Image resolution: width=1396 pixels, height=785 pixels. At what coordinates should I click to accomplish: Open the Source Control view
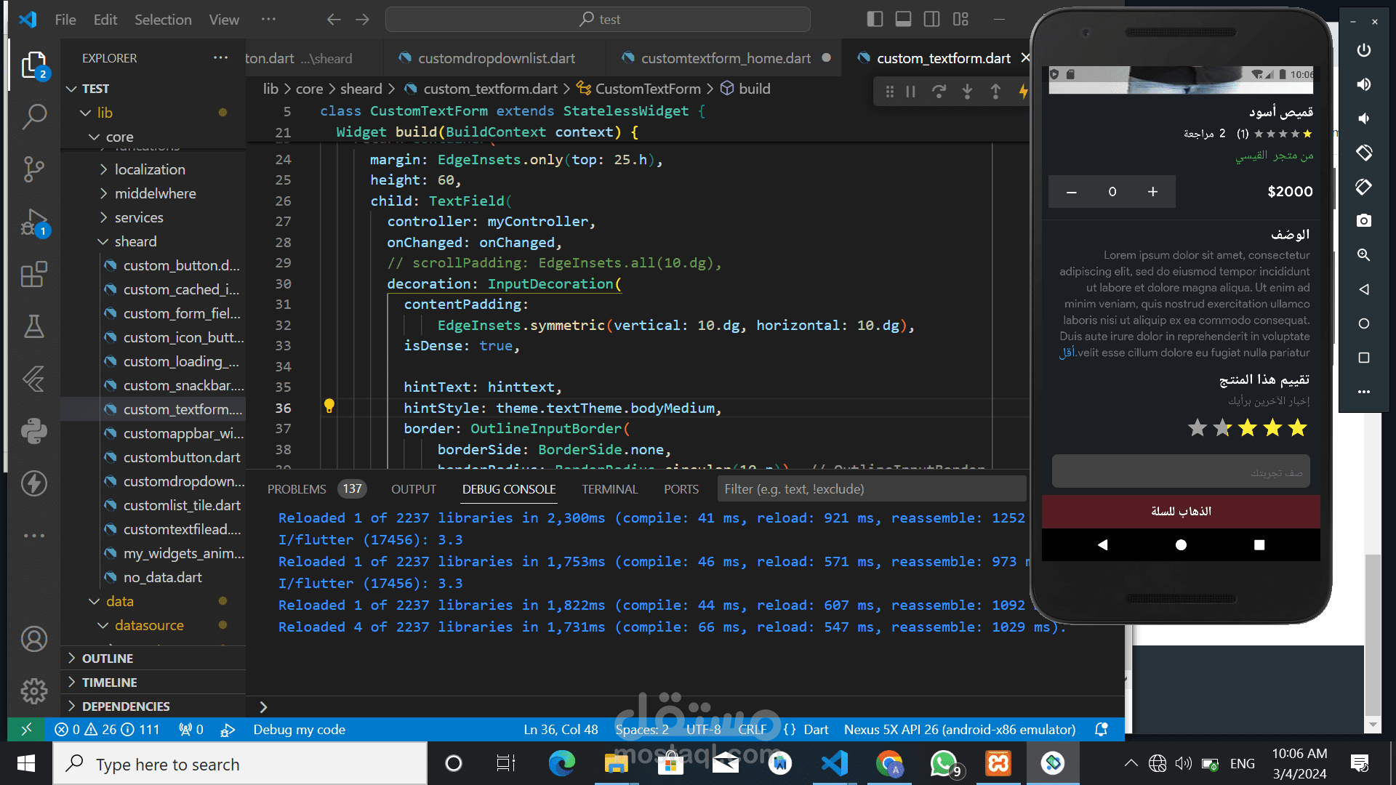[x=33, y=169]
